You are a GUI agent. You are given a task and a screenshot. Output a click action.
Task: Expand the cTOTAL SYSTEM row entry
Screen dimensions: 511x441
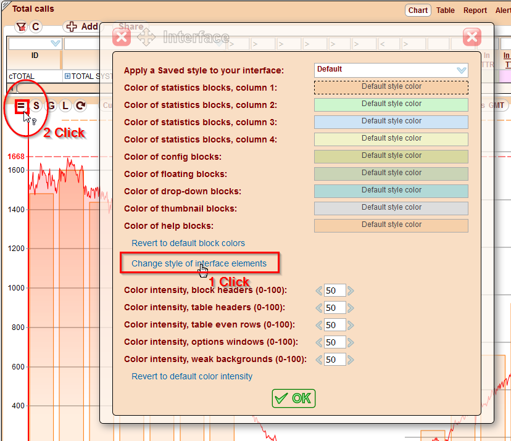[x=68, y=76]
